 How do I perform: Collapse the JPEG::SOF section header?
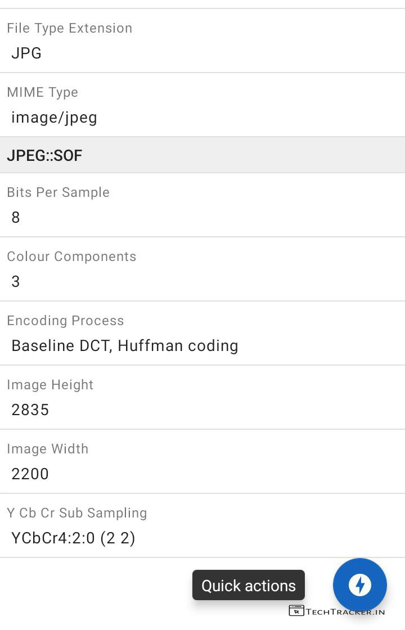tap(202, 155)
